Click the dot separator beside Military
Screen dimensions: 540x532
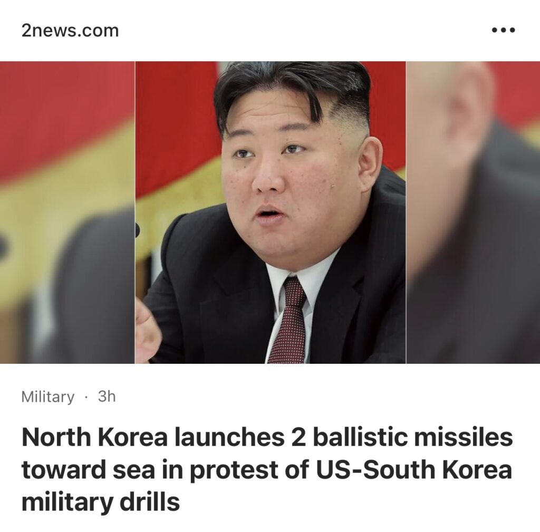point(86,398)
